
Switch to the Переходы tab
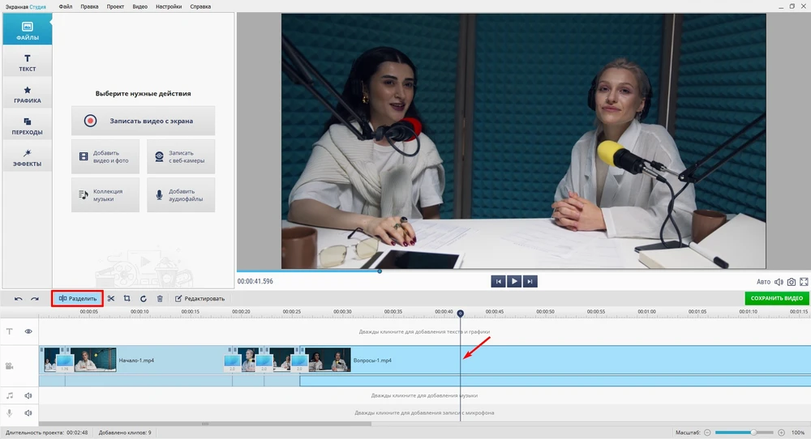pyautogui.click(x=28, y=126)
